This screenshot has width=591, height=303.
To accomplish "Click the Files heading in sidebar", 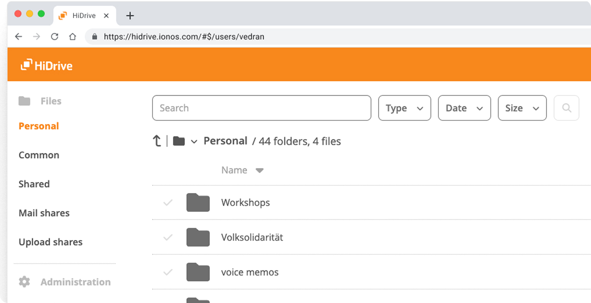I will pos(51,101).
